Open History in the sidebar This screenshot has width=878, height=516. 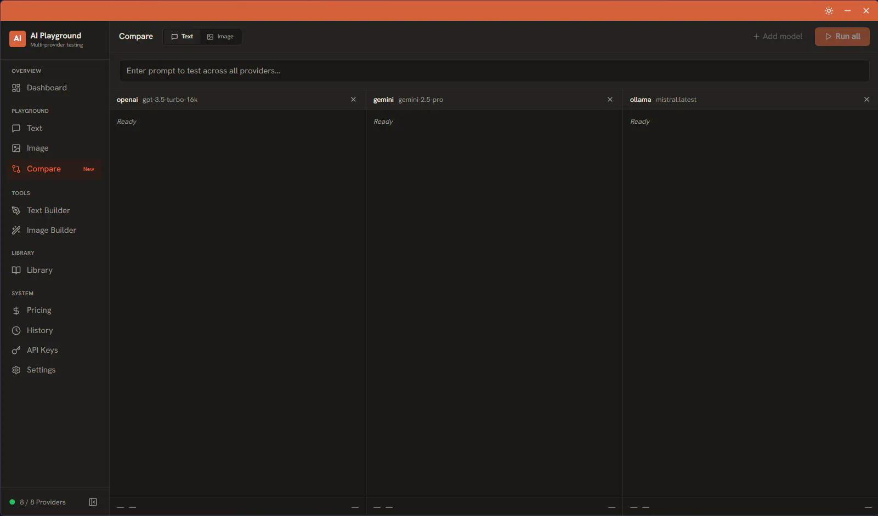[x=54, y=330]
